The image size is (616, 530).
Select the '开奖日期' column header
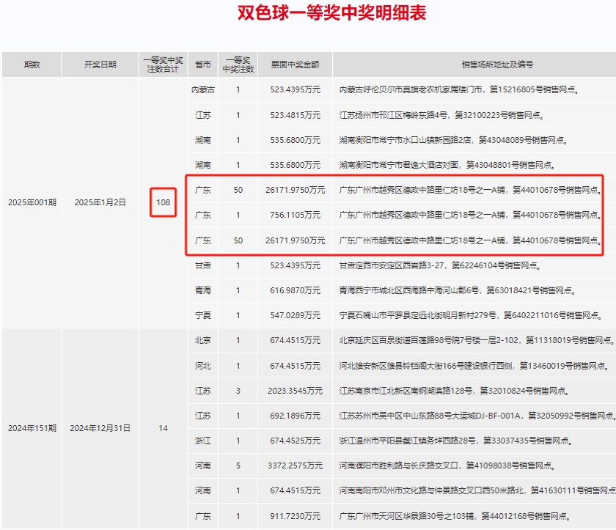(x=100, y=65)
